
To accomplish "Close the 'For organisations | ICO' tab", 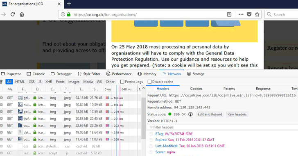I will tap(59, 4).
